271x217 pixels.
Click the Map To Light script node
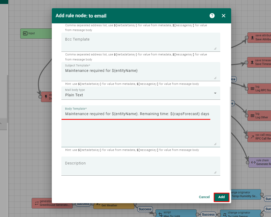(175, 214)
